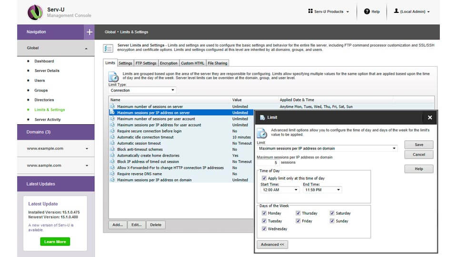Viewport: 457px width, 257px height.
Task: Click icon of Automatic session timeout row
Action: click(112, 143)
